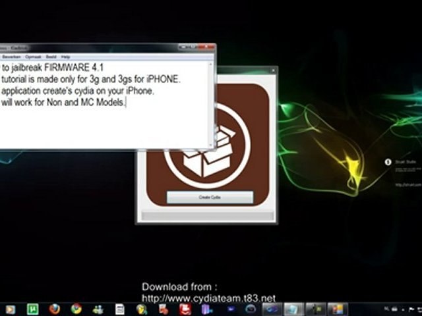Click the Notepad vertical scrollbar up arrow

pyautogui.click(x=211, y=65)
